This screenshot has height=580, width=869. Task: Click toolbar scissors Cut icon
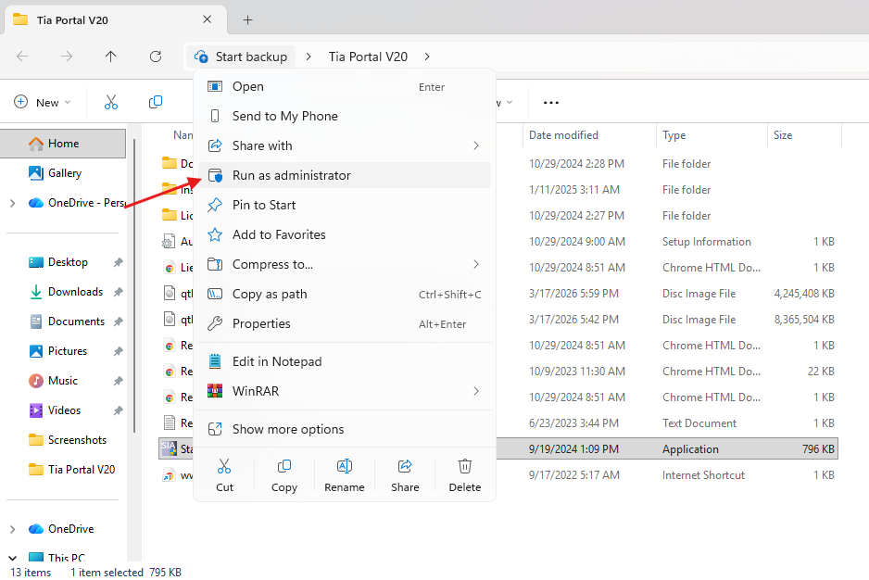click(x=111, y=102)
